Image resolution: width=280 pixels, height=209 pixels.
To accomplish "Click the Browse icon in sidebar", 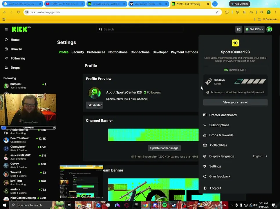I will tap(6, 49).
